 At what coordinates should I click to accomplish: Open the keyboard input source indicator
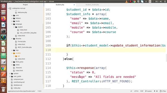tap(150, 1)
